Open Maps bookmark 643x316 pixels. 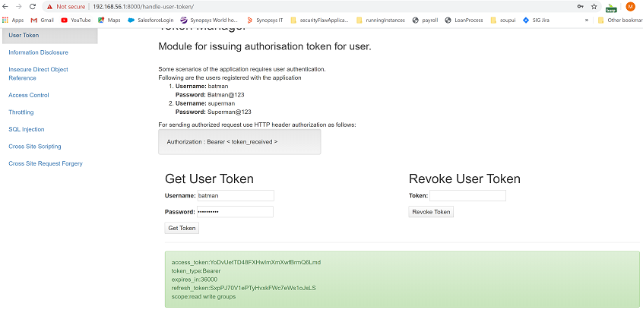109,20
